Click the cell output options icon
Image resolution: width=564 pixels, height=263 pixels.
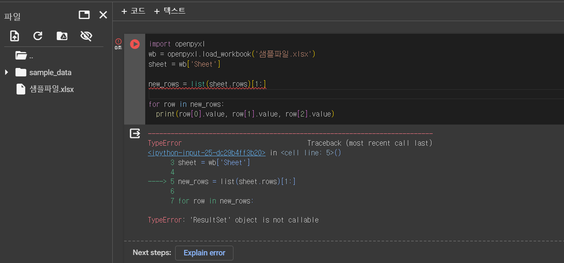coord(135,134)
